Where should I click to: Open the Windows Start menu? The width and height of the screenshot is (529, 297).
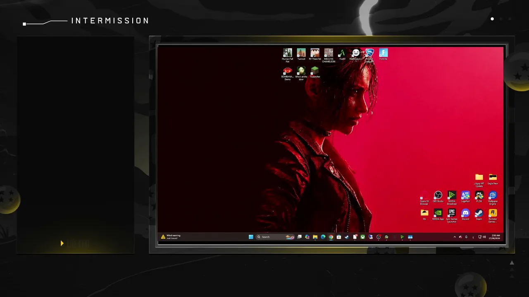(251, 237)
